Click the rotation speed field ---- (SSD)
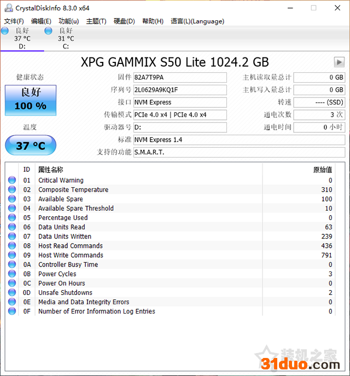The image size is (350, 376). [319, 102]
